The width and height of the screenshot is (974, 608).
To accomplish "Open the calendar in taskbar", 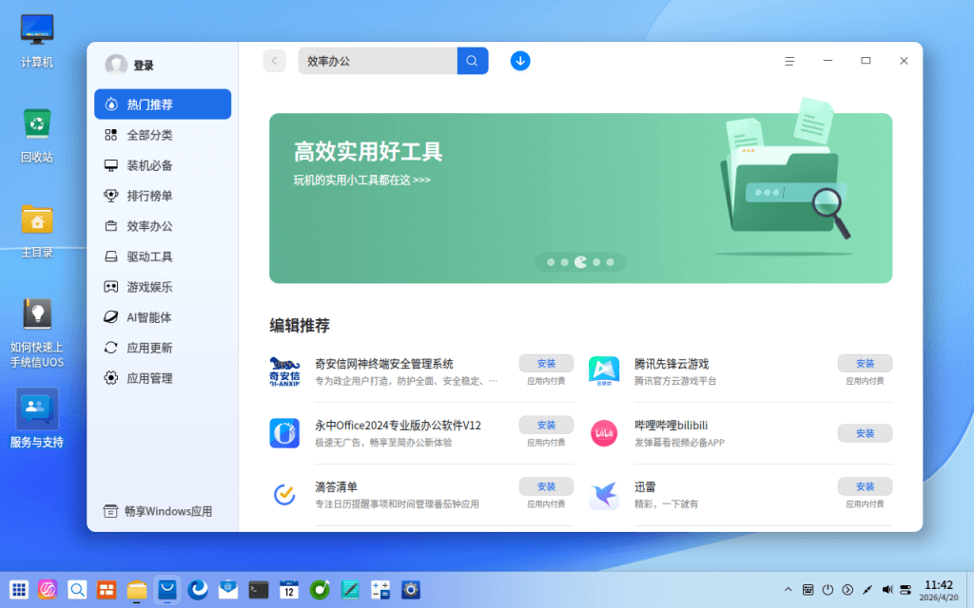I will pyautogui.click(x=289, y=589).
